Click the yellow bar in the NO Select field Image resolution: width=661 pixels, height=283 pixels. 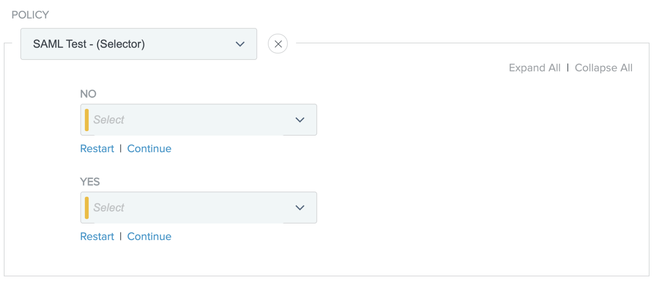click(x=86, y=119)
